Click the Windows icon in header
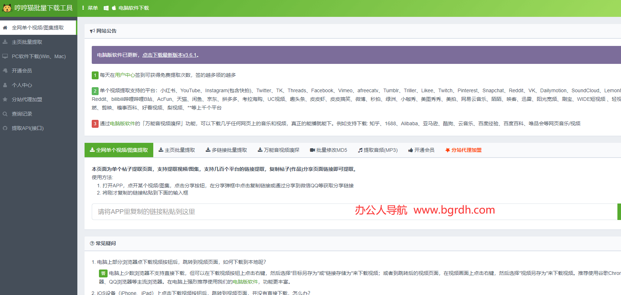This screenshot has width=621, height=295. coord(106,8)
